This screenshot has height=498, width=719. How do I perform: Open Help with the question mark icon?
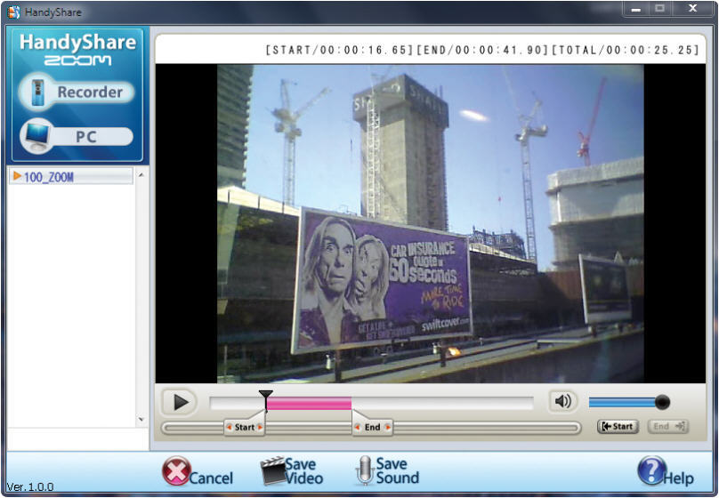[x=666, y=471]
